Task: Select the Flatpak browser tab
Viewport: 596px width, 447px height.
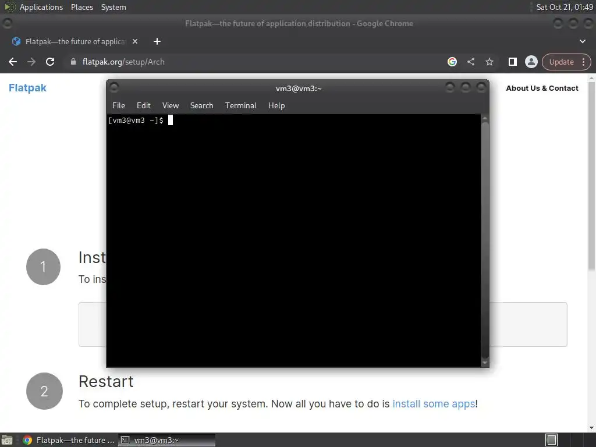Action: point(75,41)
